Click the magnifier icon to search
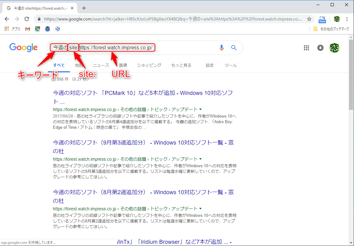Image resolution: width=354 pixels, height=246 pixels. 234,47
